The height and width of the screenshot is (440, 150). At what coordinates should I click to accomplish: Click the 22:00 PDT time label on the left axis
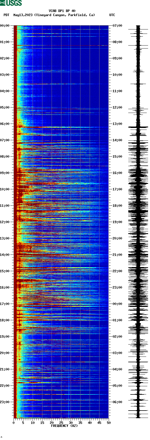[x=5, y=386]
